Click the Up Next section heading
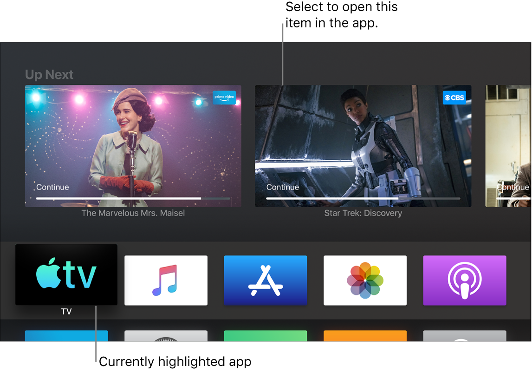This screenshot has width=532, height=372. [49, 74]
